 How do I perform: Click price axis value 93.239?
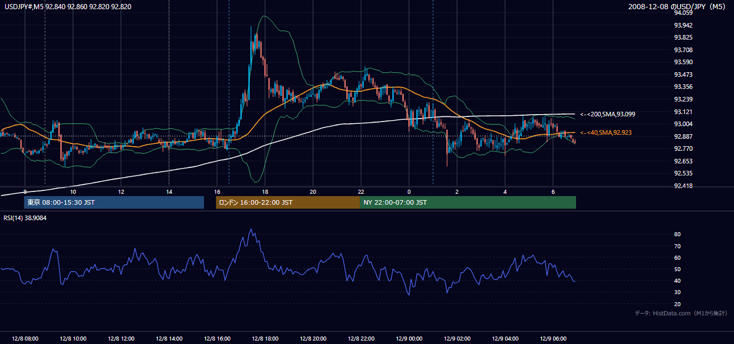click(683, 99)
